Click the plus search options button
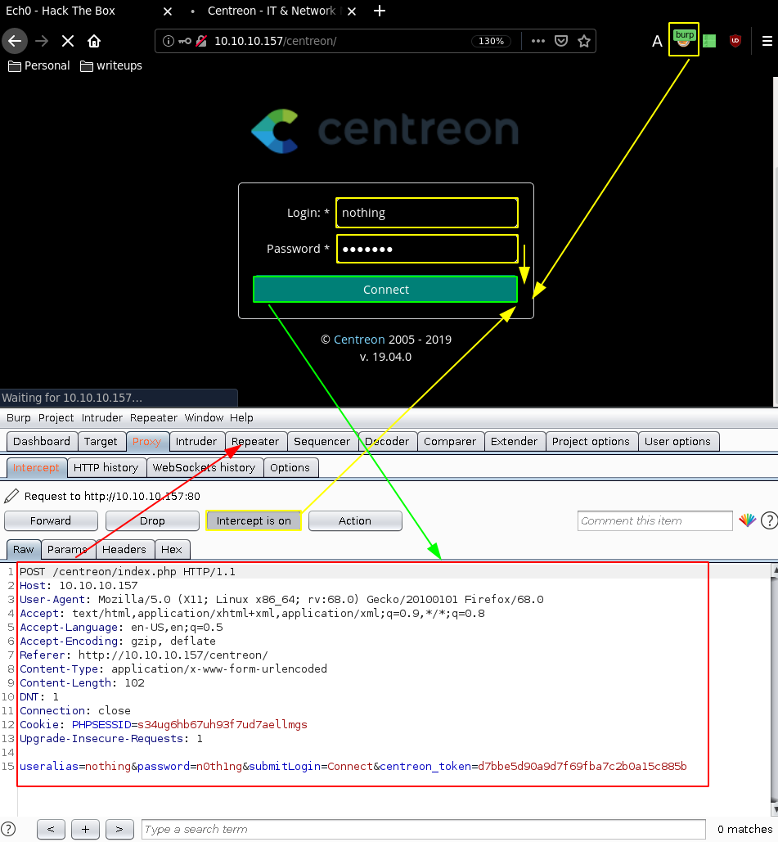Viewport: 778px width, 842px height. [85, 829]
